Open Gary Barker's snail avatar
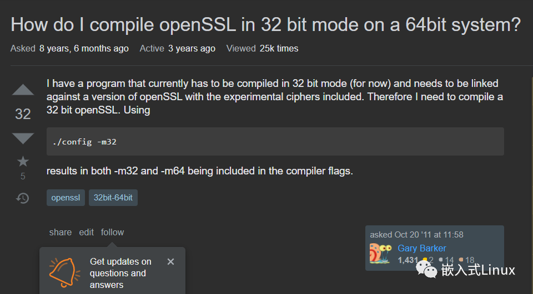The height and width of the screenshot is (294, 533). [x=381, y=254]
